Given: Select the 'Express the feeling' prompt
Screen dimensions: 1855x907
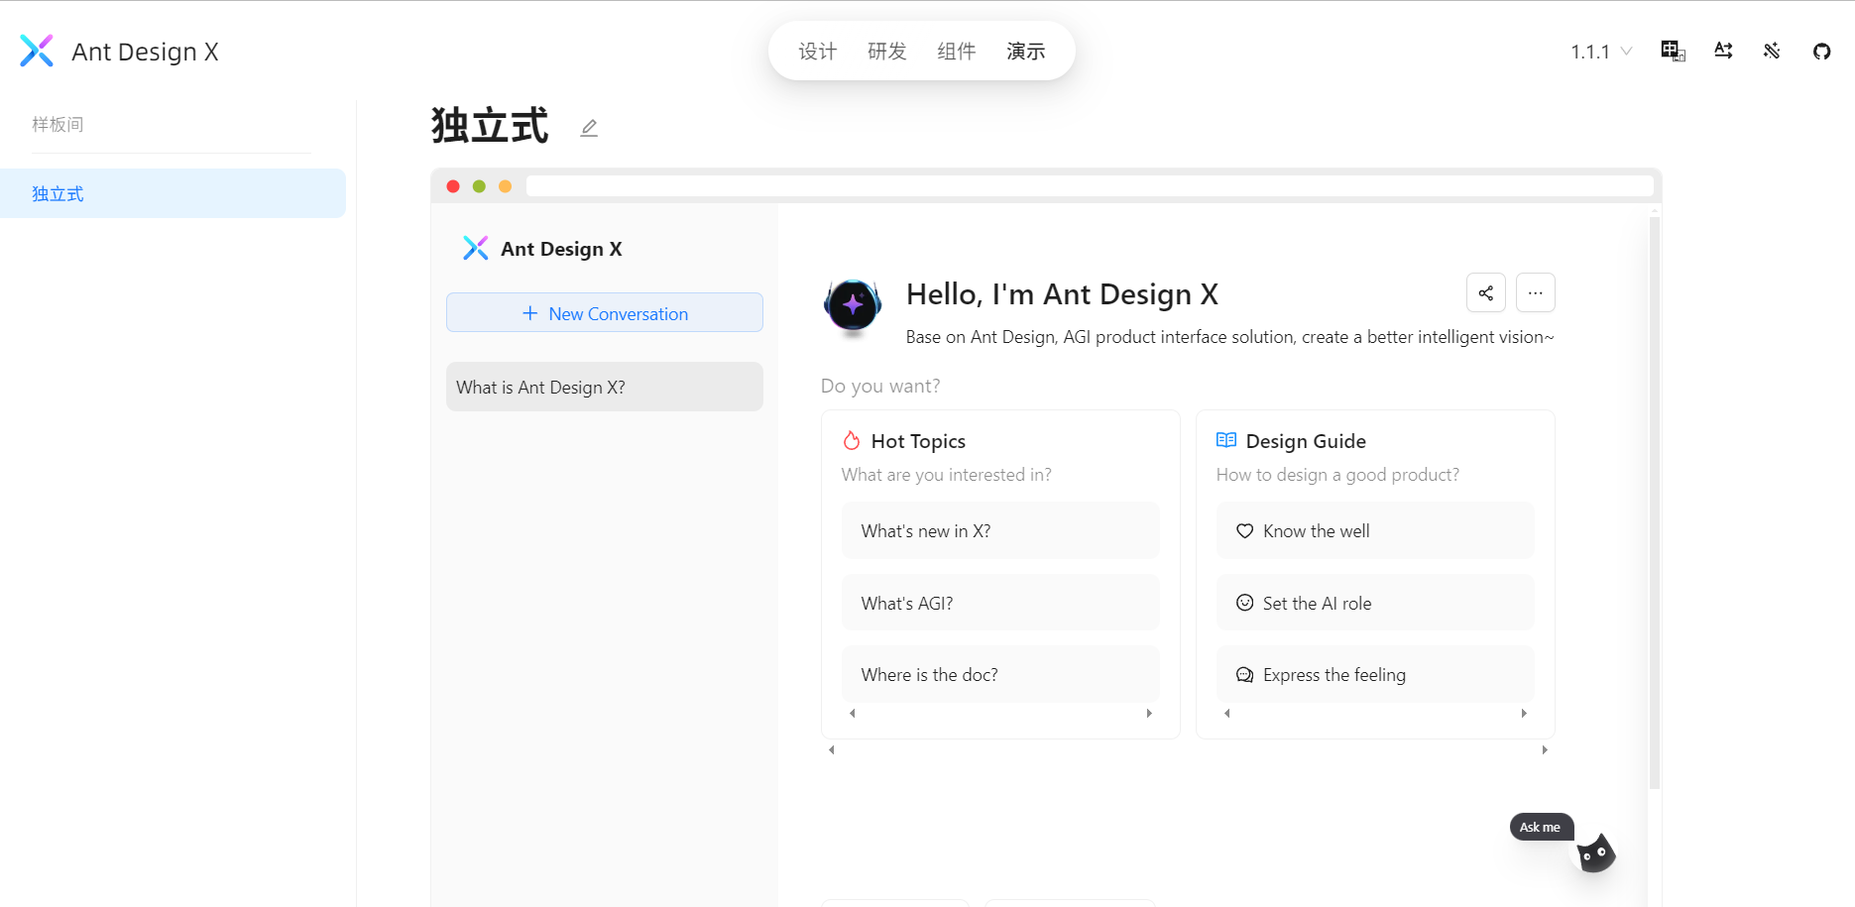Looking at the screenshot, I should coord(1375,674).
